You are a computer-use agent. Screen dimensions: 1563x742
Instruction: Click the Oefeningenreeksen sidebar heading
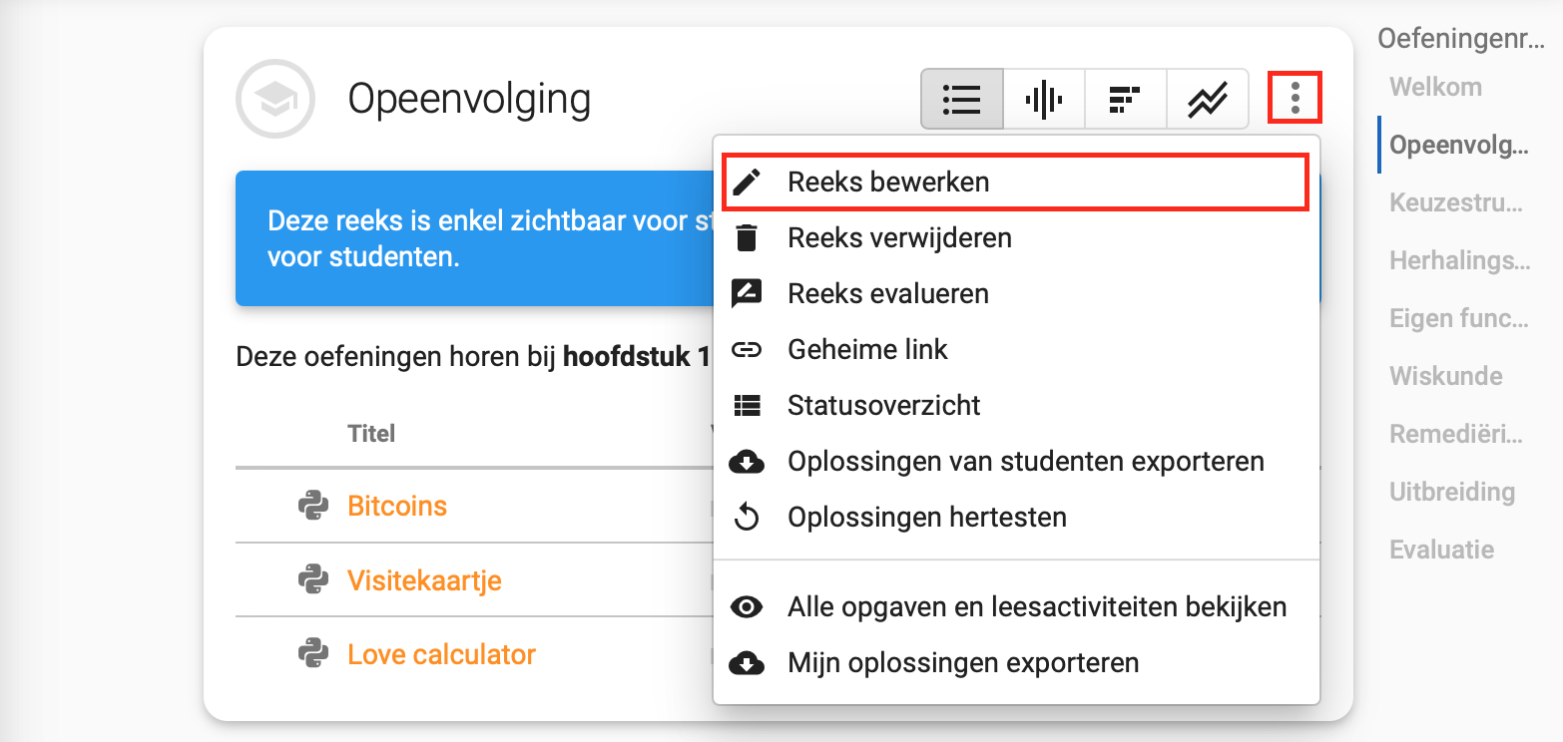point(1459,38)
